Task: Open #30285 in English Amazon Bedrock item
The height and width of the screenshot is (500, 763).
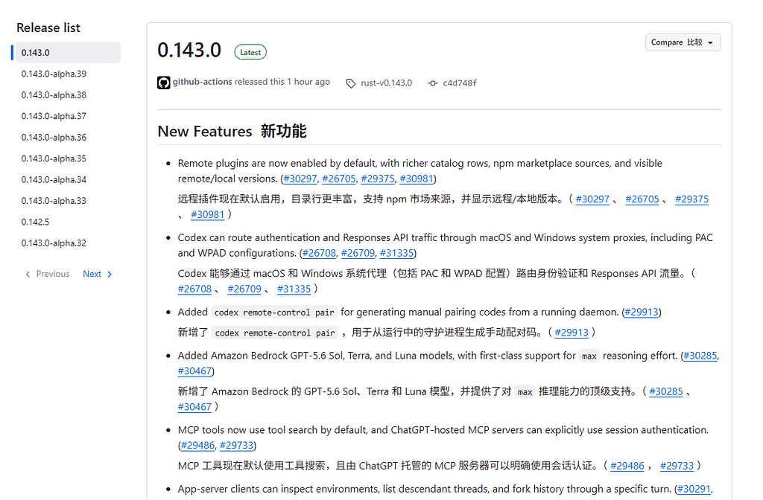Action: 700,356
